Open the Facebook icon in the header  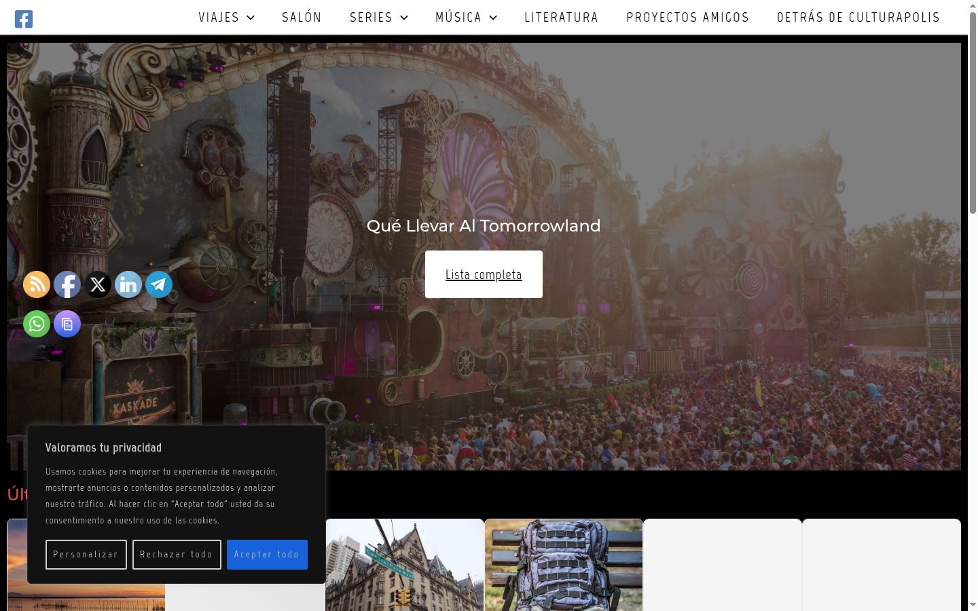[24, 19]
